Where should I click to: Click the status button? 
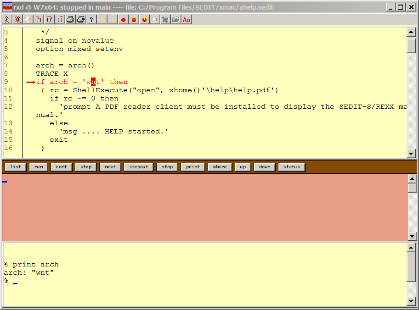(x=292, y=167)
